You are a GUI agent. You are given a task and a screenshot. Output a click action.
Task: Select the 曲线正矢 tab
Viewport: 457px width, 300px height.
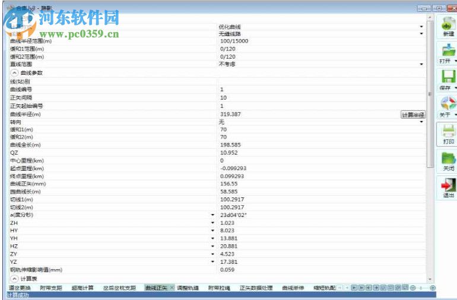[156, 288]
